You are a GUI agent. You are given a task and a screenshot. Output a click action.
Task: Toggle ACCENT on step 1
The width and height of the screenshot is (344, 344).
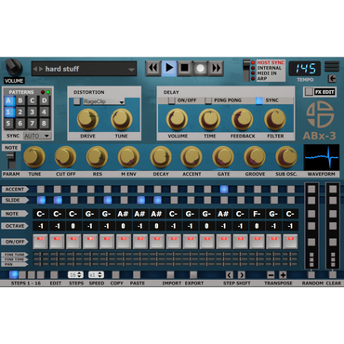click(41, 189)
